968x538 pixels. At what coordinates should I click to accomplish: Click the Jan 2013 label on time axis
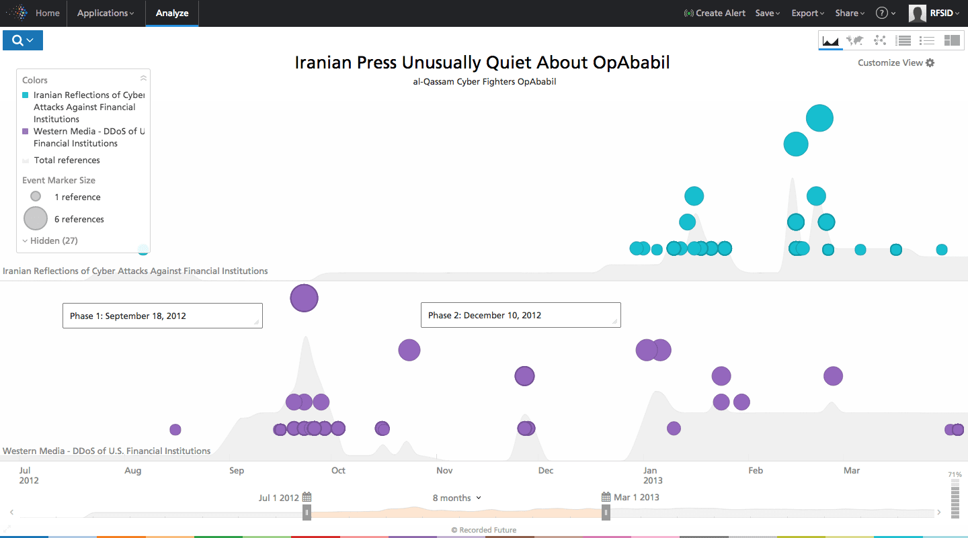click(653, 475)
